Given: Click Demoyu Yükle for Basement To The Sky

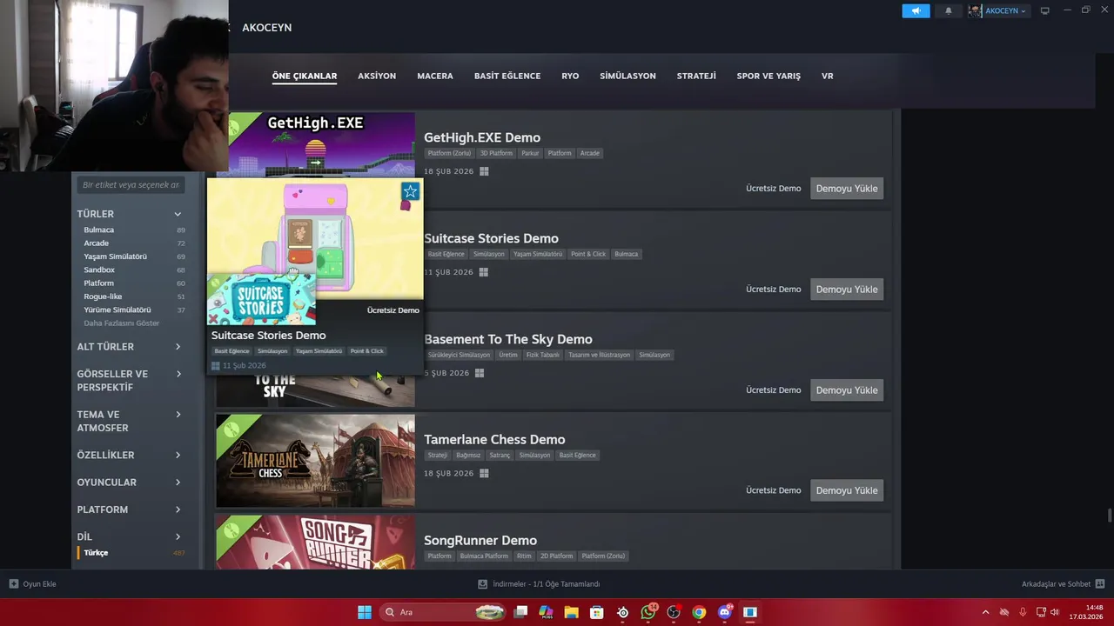Looking at the screenshot, I should click(x=847, y=390).
